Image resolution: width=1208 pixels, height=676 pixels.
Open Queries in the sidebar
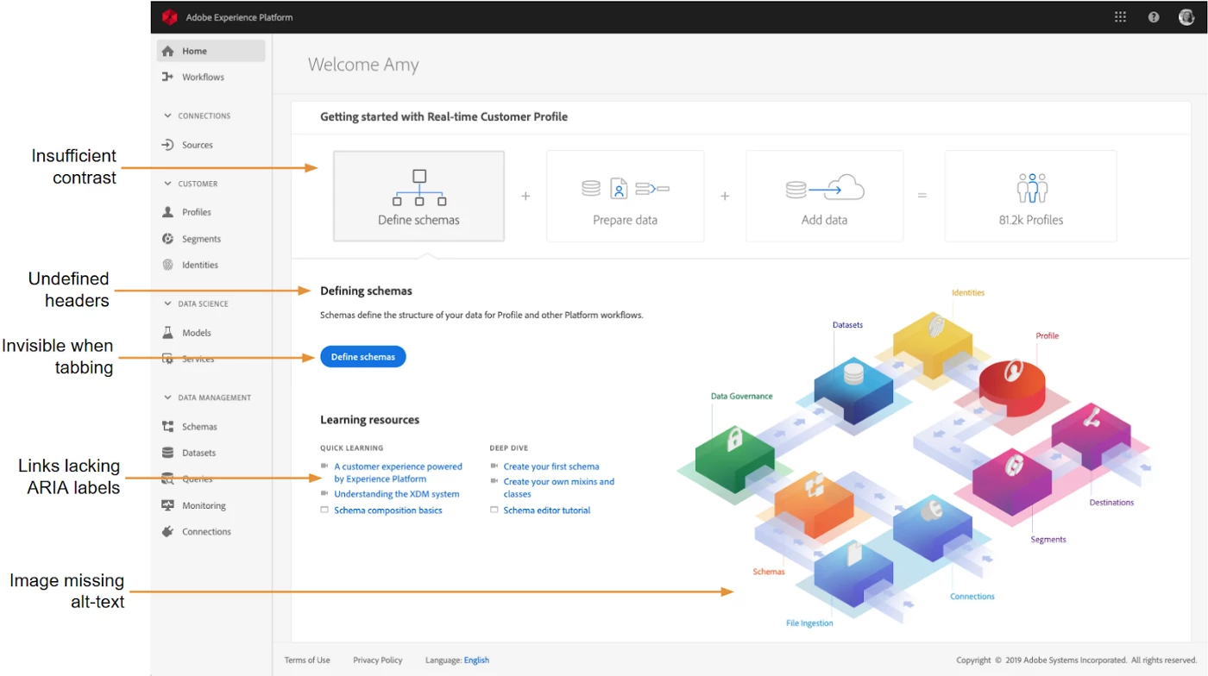click(197, 479)
